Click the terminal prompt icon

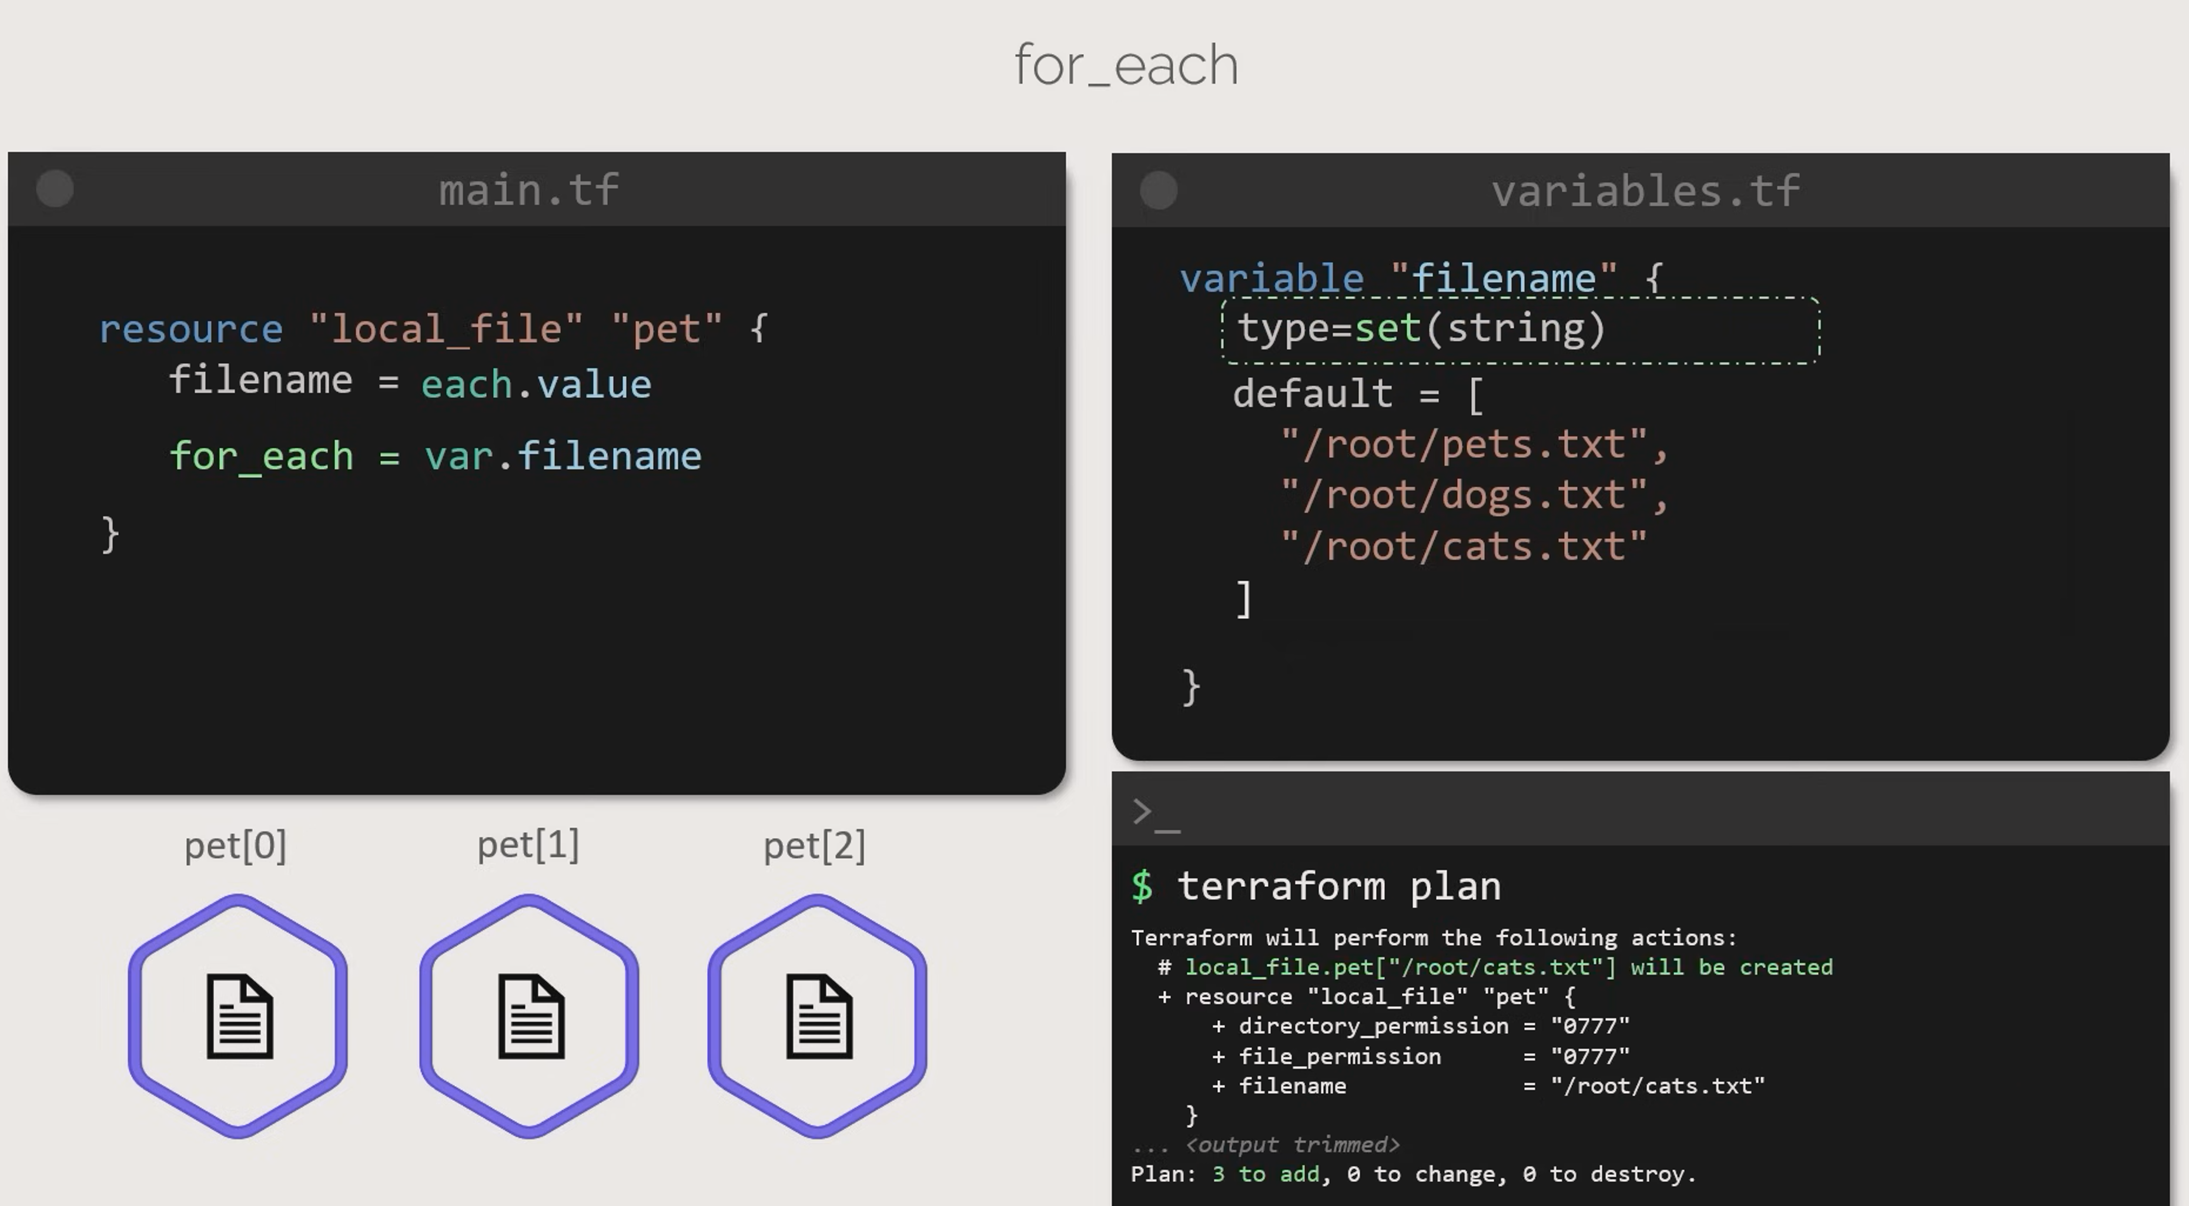coord(1155,813)
